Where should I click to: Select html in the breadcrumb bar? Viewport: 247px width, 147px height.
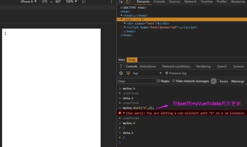coord(122,60)
